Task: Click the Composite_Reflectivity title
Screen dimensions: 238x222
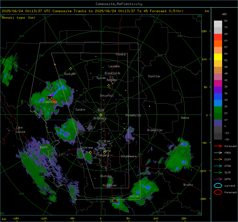Action: tap(119, 4)
